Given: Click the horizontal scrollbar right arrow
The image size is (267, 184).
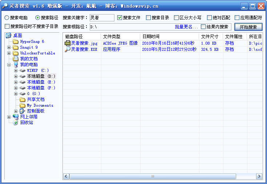Looking at the screenshot, I should point(259,176).
